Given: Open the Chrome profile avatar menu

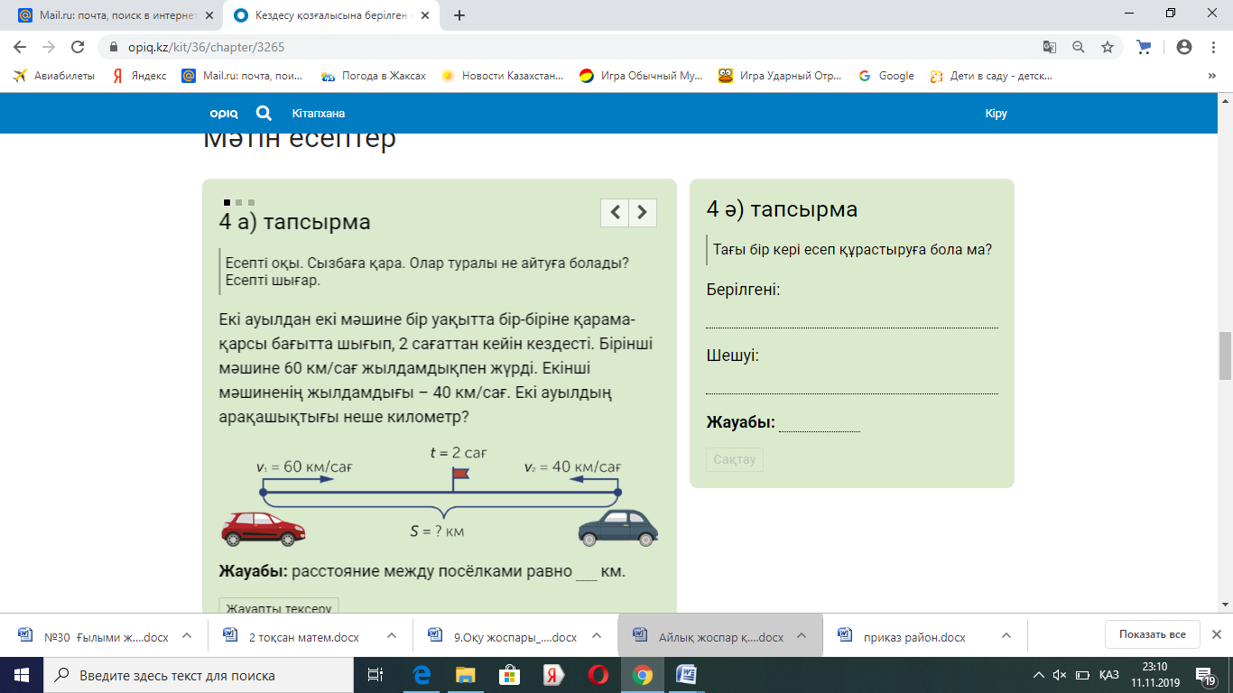Looking at the screenshot, I should [1184, 47].
